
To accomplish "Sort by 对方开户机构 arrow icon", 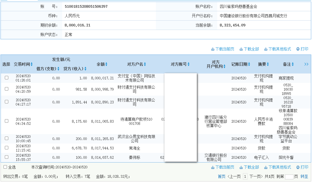I will (224, 67).
